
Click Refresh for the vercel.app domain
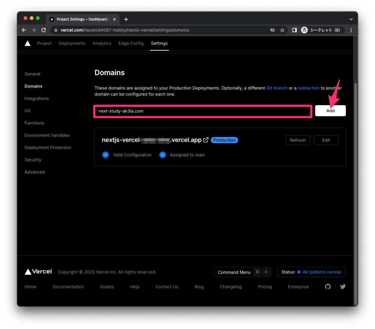coord(298,140)
